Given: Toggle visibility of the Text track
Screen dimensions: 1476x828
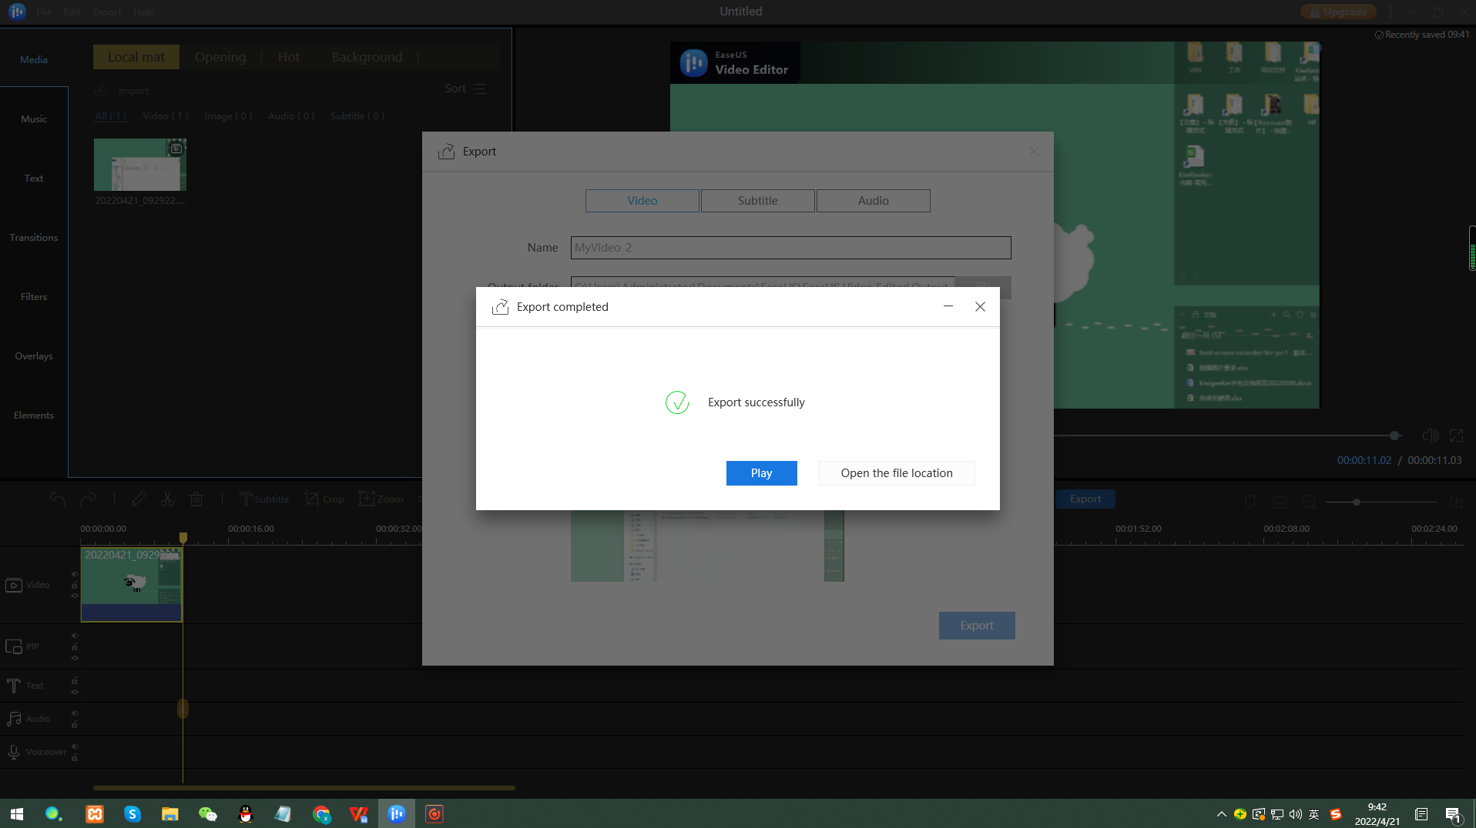Looking at the screenshot, I should pyautogui.click(x=75, y=692).
